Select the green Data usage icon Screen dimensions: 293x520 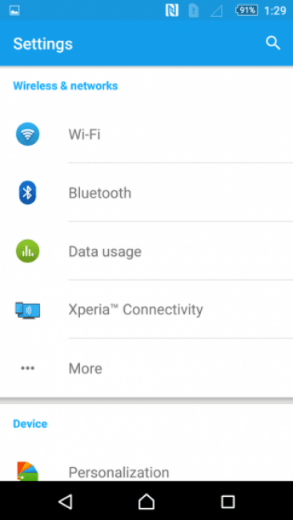tap(27, 251)
